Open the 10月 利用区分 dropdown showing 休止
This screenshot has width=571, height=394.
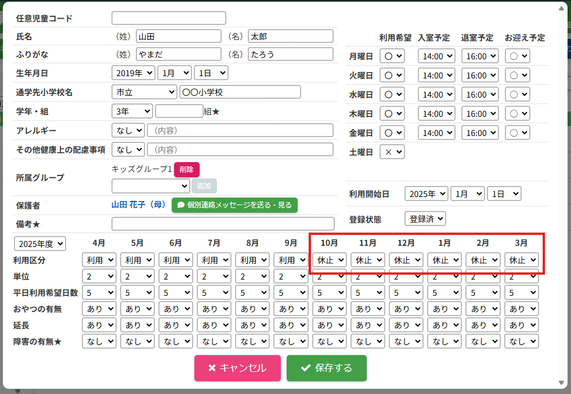pyautogui.click(x=330, y=260)
